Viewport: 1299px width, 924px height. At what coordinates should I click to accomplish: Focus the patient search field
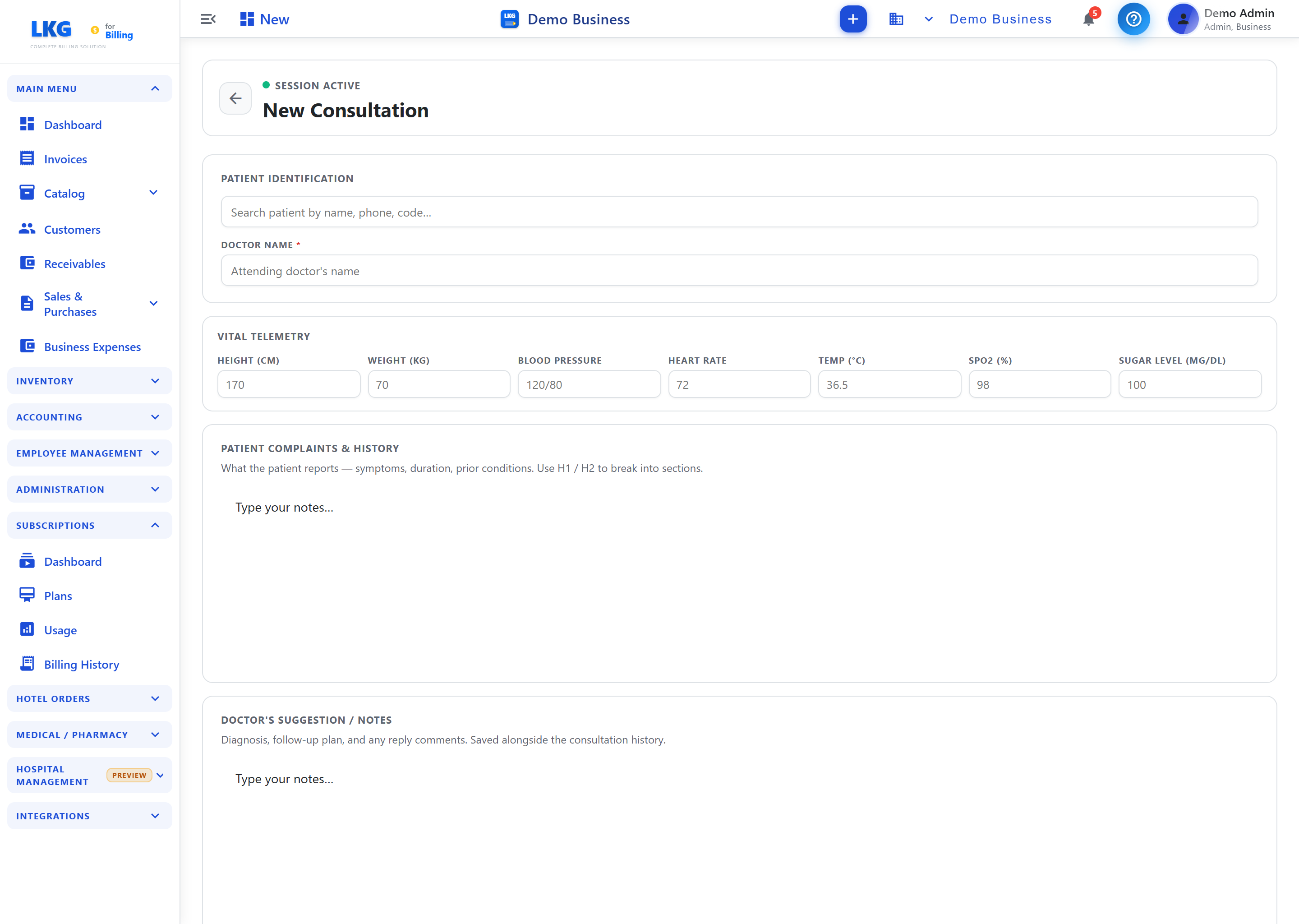click(x=739, y=212)
